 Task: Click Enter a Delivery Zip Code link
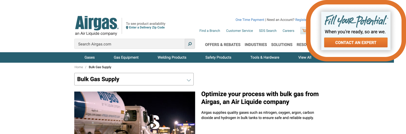tap(147, 28)
